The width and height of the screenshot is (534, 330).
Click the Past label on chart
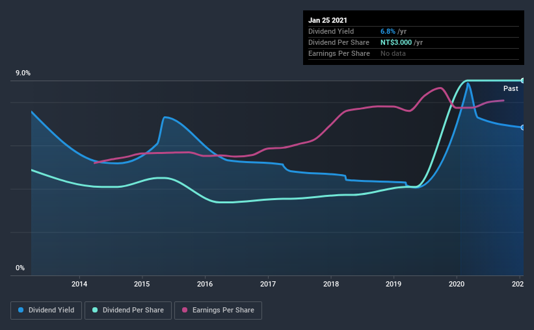(x=511, y=88)
